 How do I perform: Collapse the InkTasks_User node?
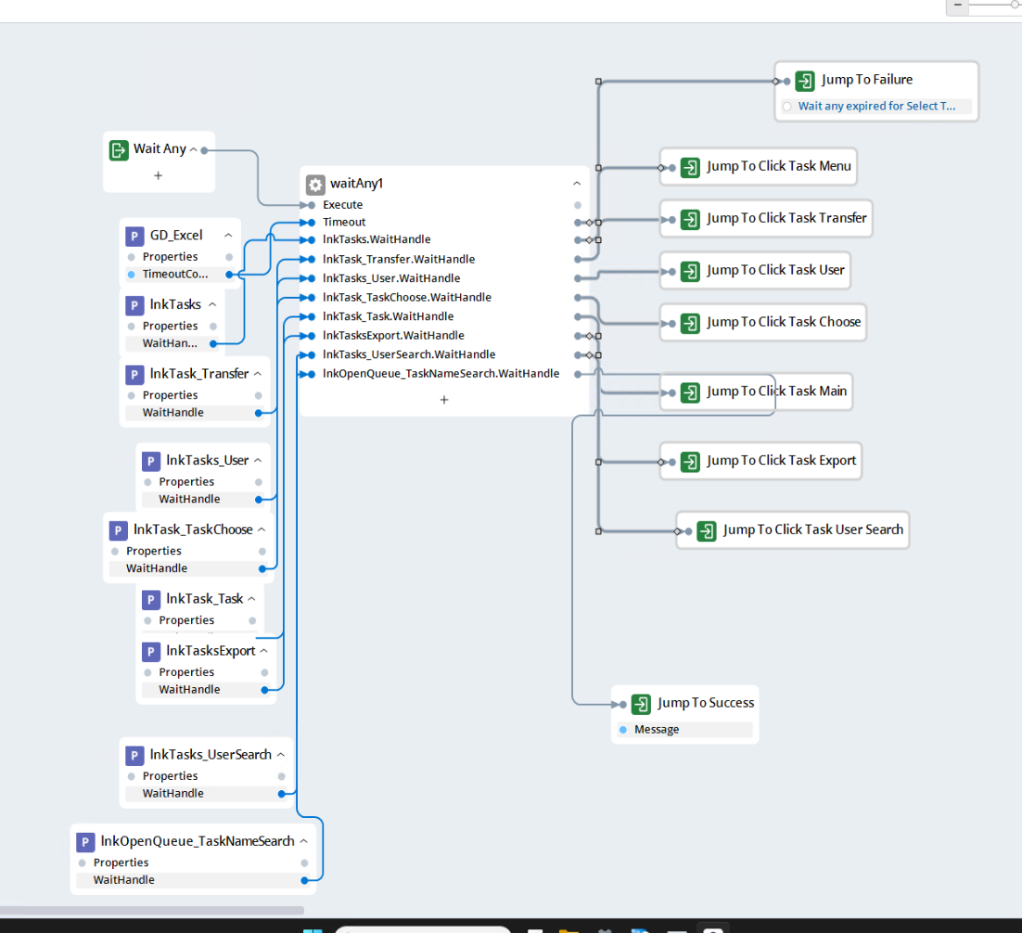pos(258,460)
